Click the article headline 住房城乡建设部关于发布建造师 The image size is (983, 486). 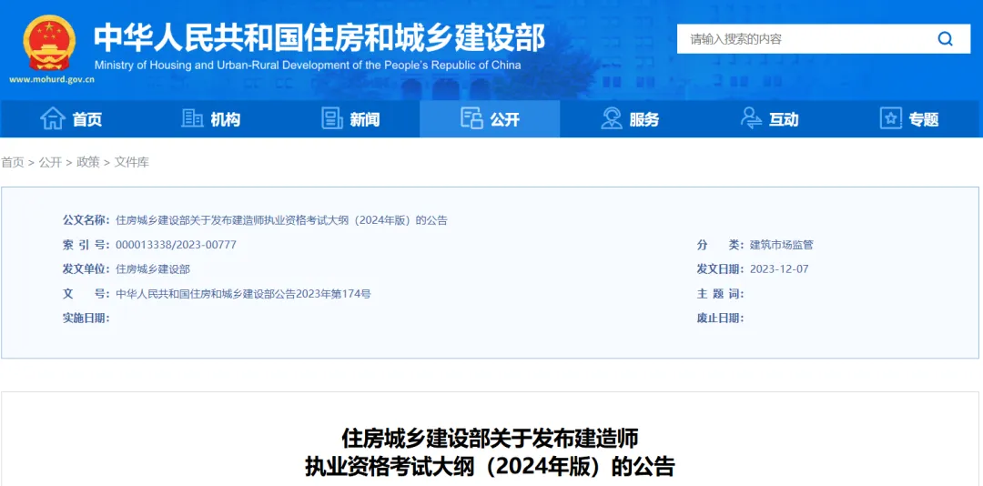click(x=490, y=437)
